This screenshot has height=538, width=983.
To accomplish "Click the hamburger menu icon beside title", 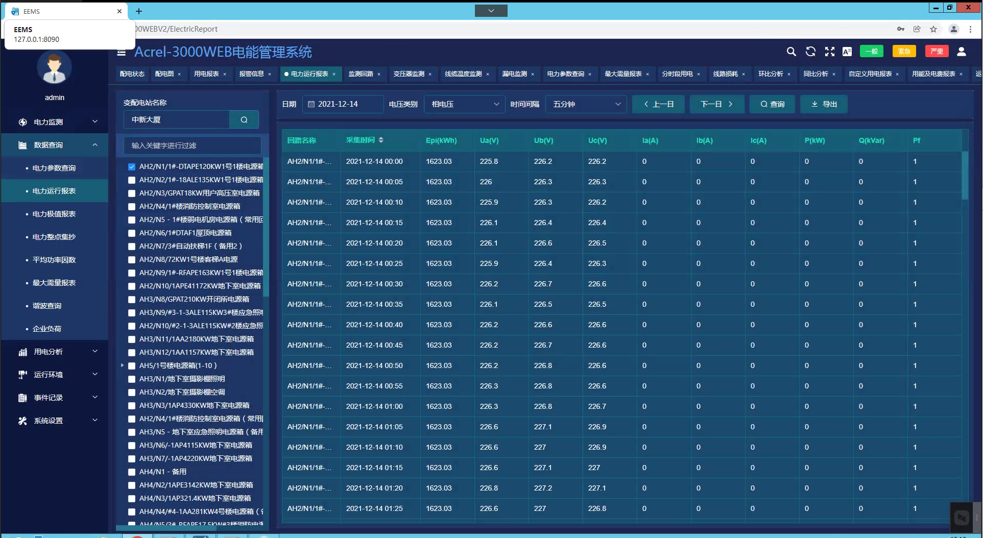I will pyautogui.click(x=122, y=52).
